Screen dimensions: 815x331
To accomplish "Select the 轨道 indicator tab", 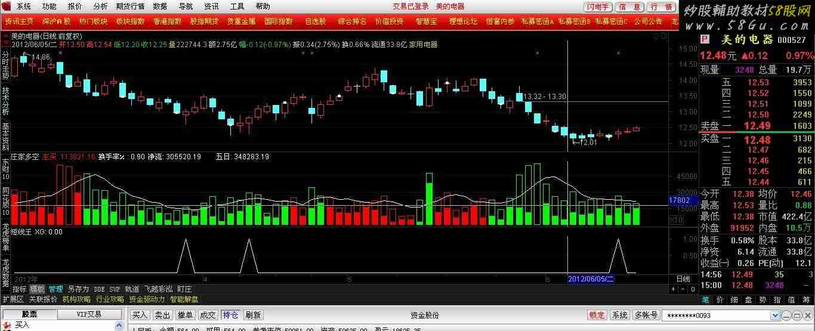I will pos(132,289).
